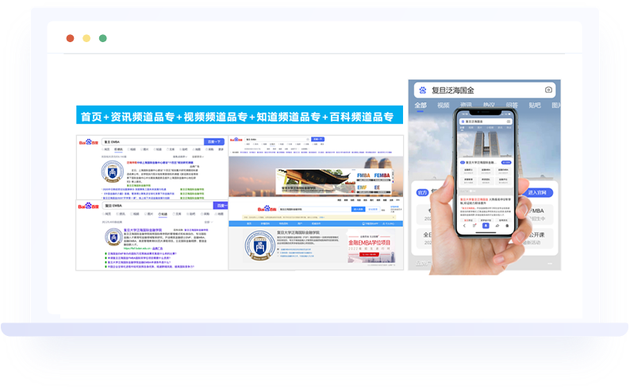Open the 全部资讯 dropdown in the news panel
630x390 pixels.
198,156
